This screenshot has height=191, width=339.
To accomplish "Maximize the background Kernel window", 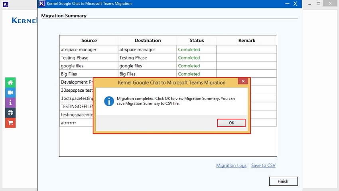I will 319,4.
